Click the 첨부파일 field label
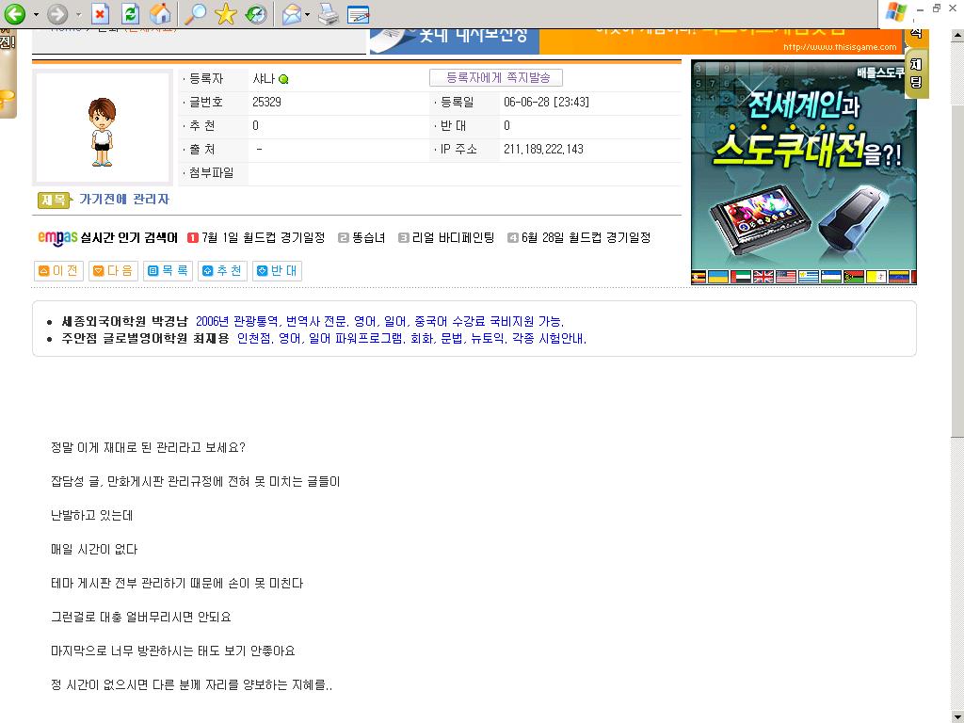The width and height of the screenshot is (964, 723). 211,173
